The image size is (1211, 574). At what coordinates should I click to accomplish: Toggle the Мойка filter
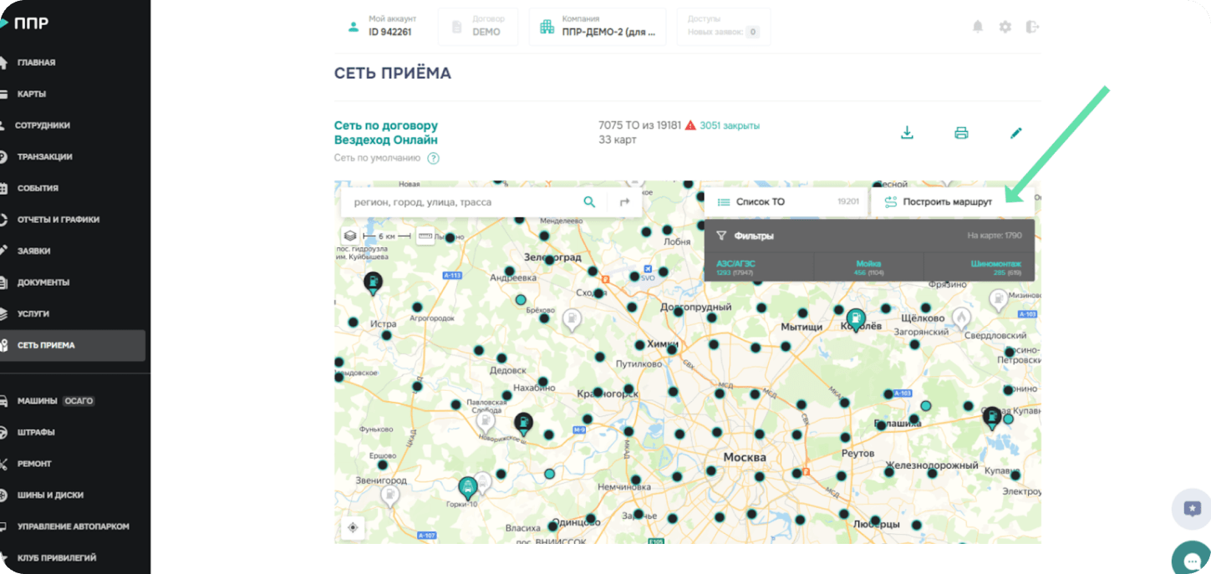(x=868, y=267)
